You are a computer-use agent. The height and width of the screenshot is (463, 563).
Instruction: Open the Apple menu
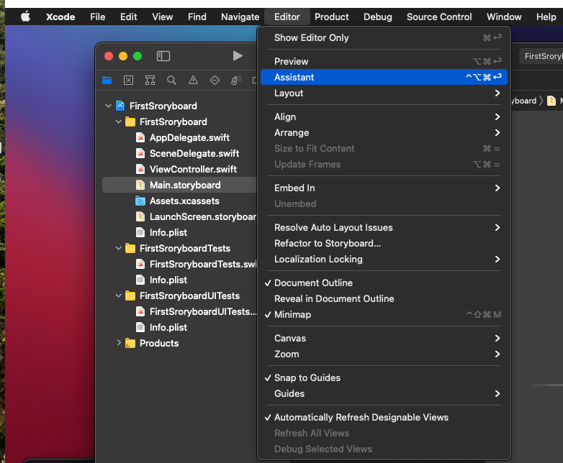25,17
